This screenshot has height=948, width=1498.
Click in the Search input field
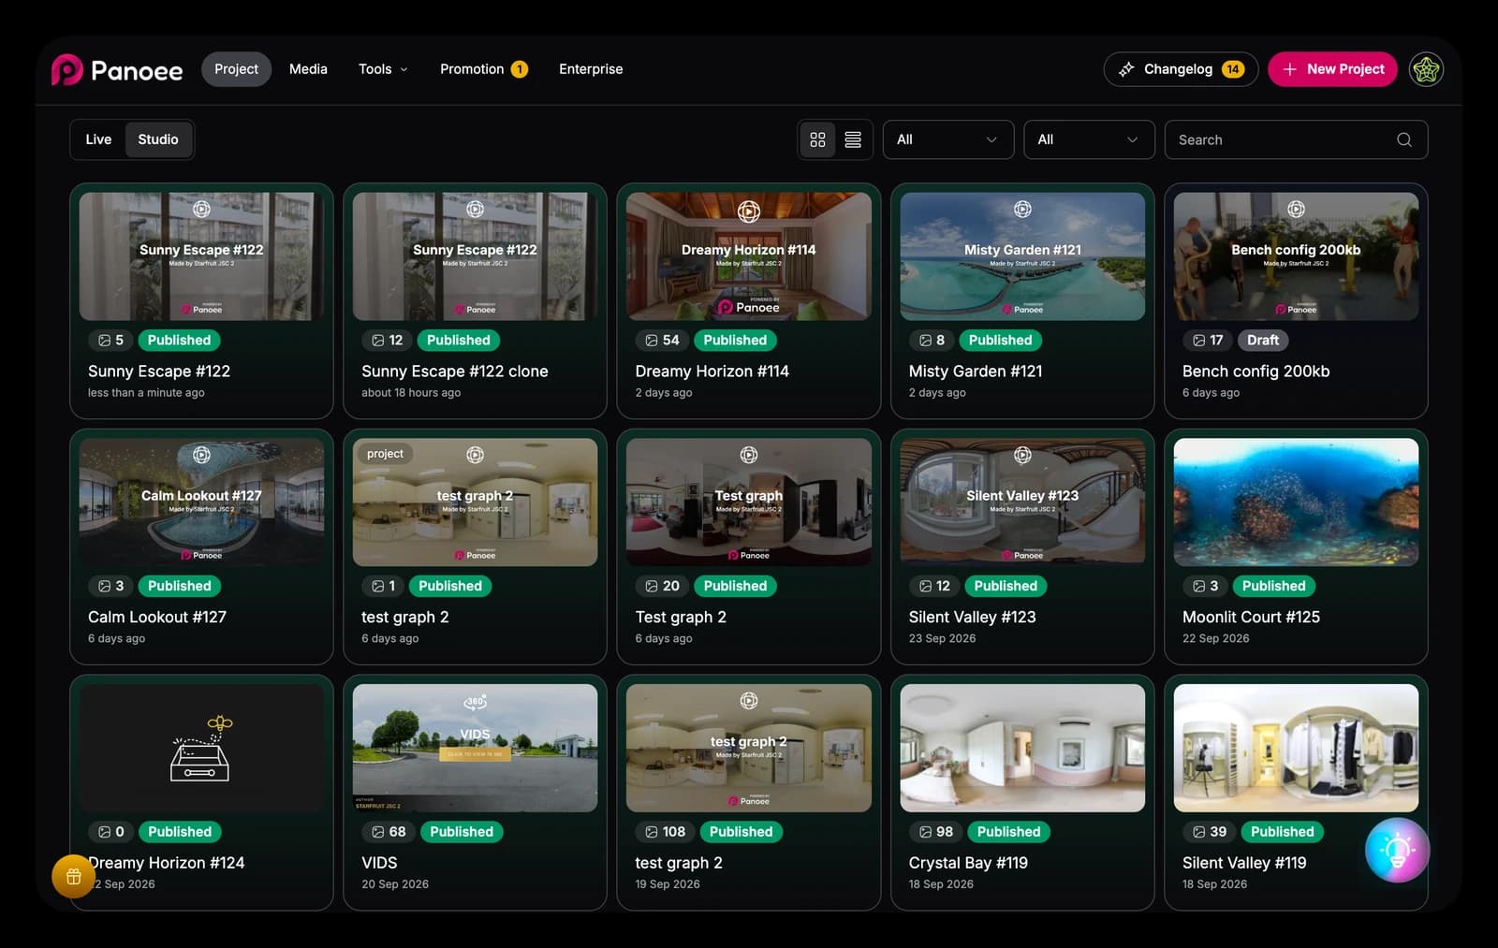1296,139
